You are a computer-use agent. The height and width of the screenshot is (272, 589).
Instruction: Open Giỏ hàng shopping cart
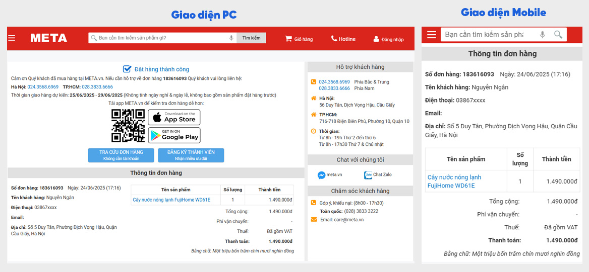click(x=299, y=39)
